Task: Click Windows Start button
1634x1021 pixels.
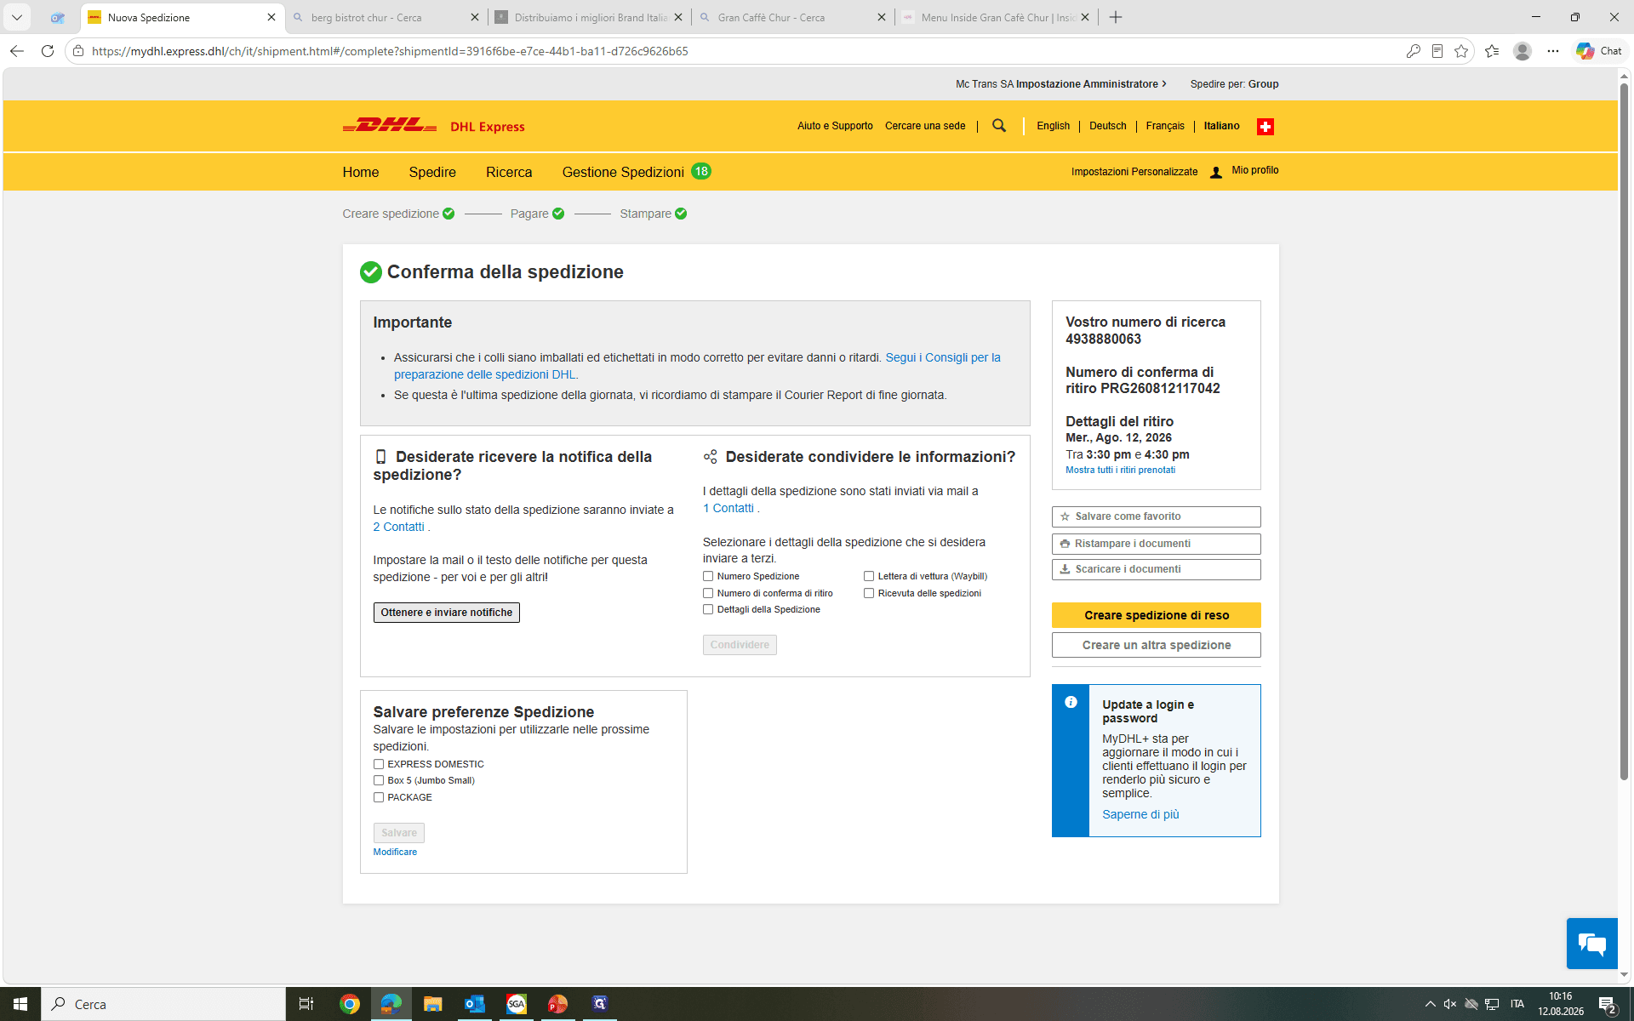Action: coord(20,1004)
